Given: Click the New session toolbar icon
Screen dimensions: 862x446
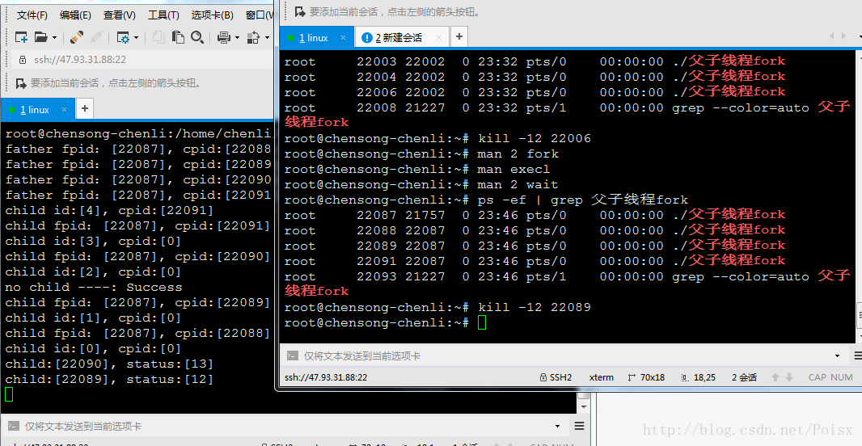Looking at the screenshot, I should click(x=22, y=37).
